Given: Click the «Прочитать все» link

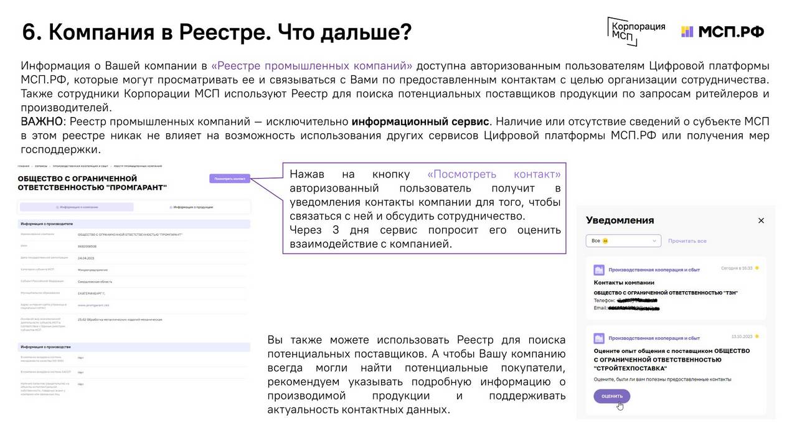Looking at the screenshot, I should pyautogui.click(x=687, y=241).
